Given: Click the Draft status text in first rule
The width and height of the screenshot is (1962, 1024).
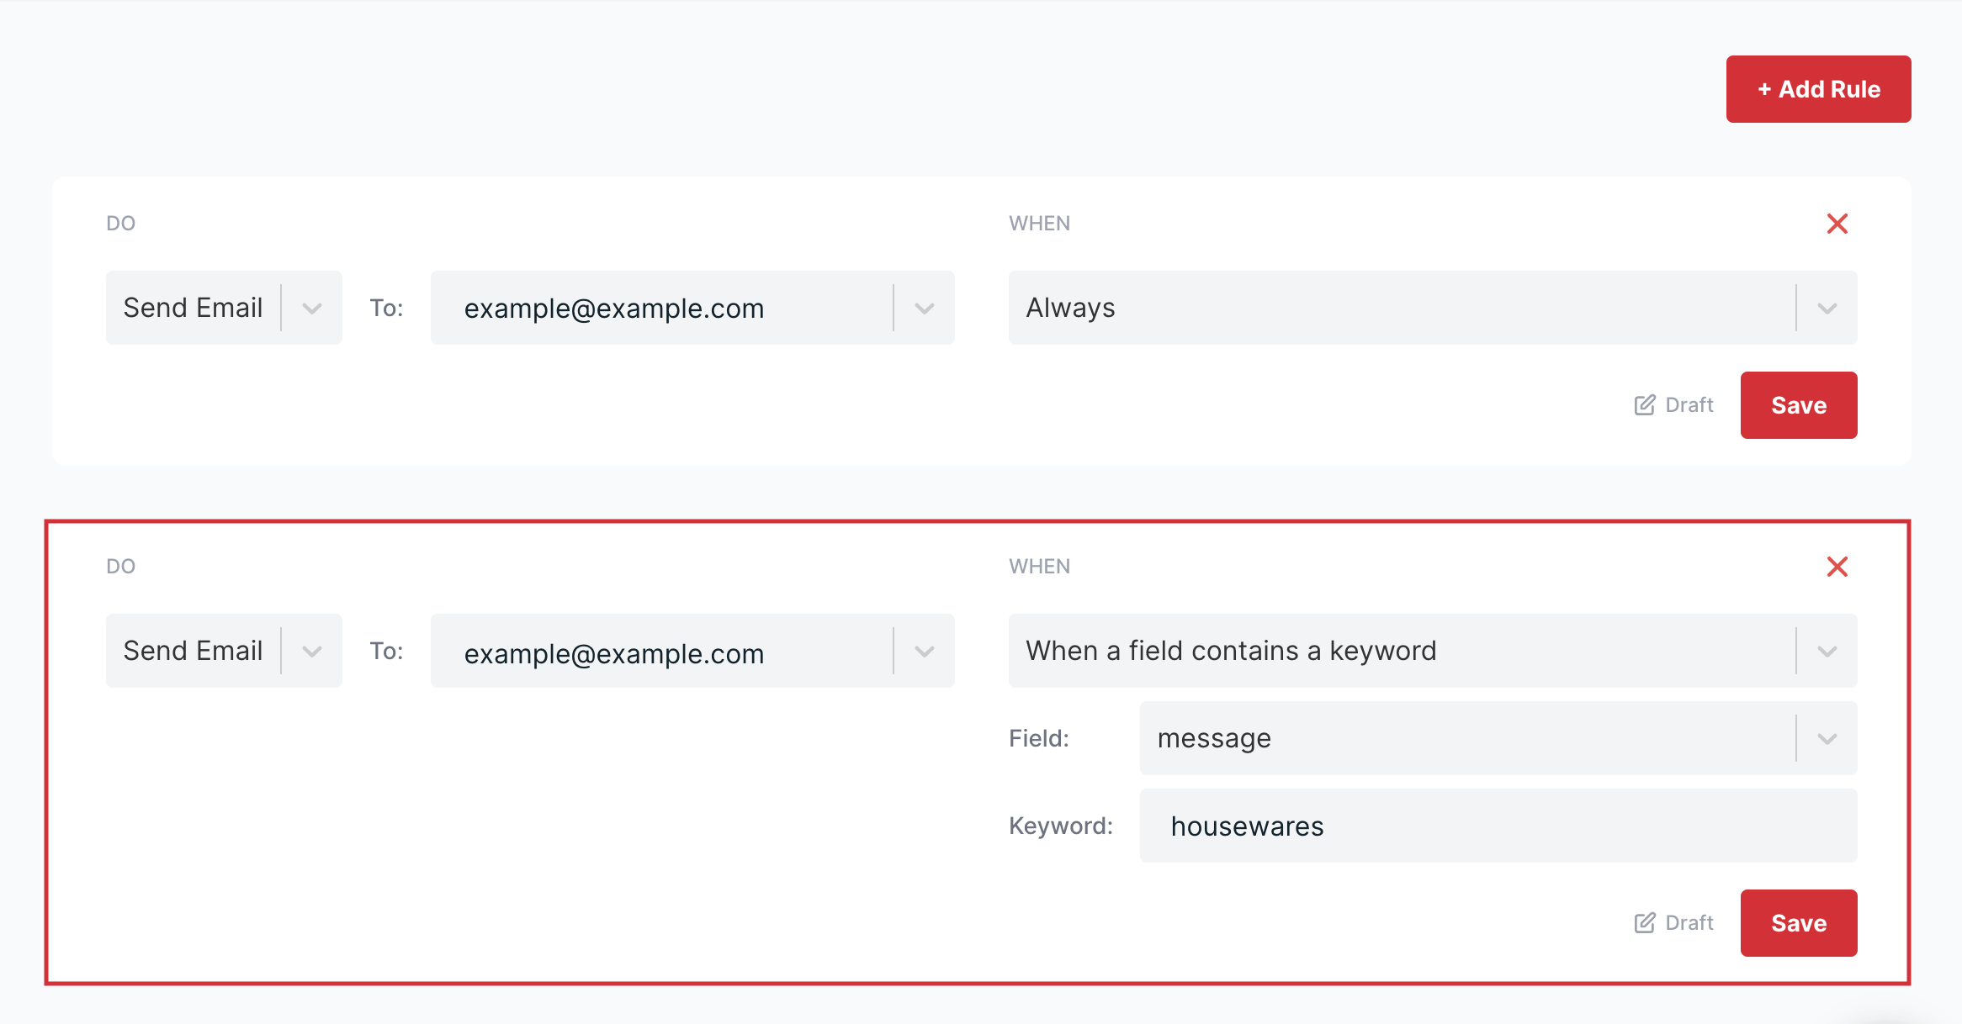Looking at the screenshot, I should click(1689, 405).
